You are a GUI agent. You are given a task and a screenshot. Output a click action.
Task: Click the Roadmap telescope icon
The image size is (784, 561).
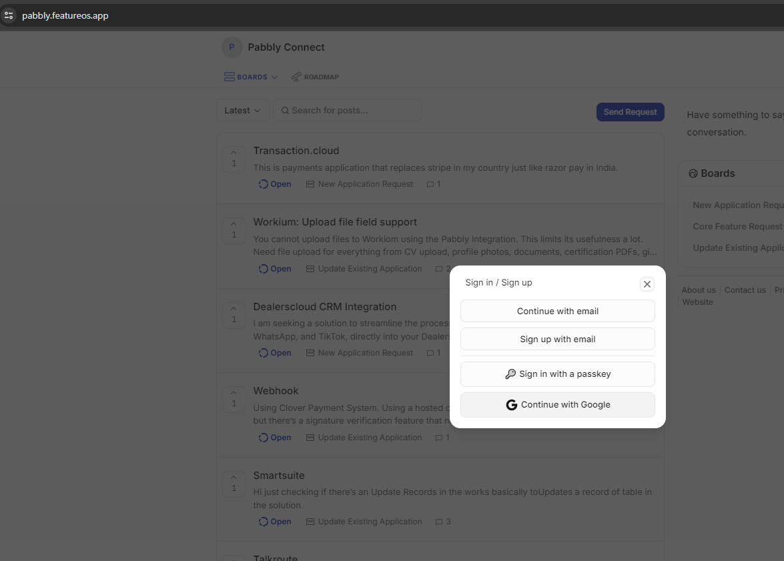coord(296,77)
